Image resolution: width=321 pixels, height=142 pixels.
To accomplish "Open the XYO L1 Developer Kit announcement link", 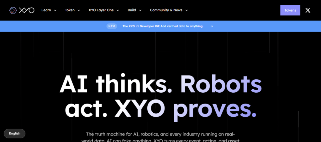I will (163, 26).
